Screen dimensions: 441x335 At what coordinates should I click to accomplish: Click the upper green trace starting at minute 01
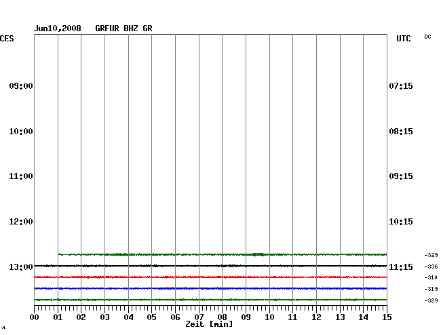click(223, 254)
